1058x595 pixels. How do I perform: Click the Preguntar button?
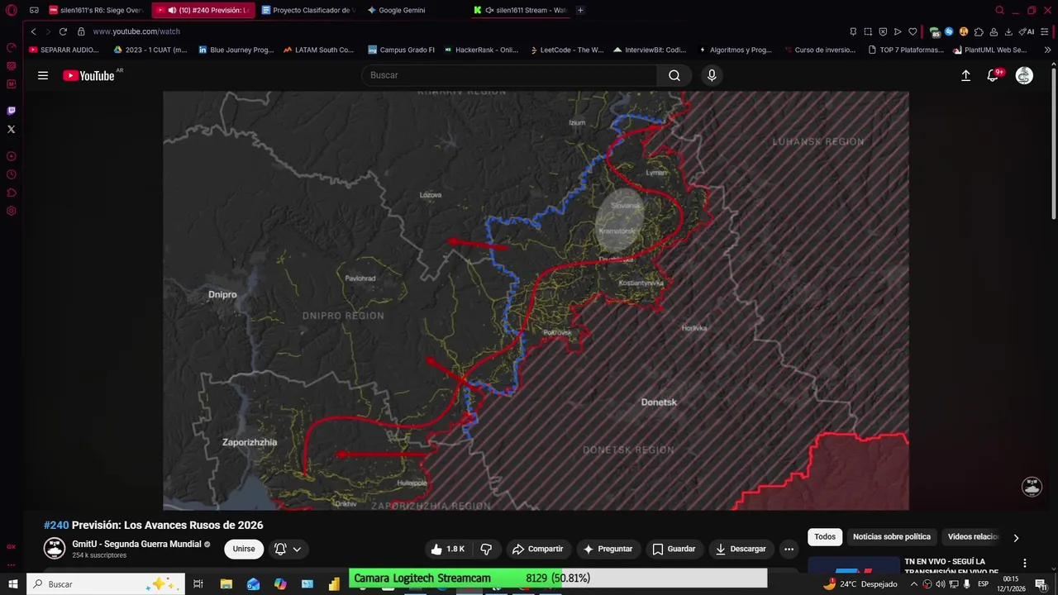click(x=608, y=549)
